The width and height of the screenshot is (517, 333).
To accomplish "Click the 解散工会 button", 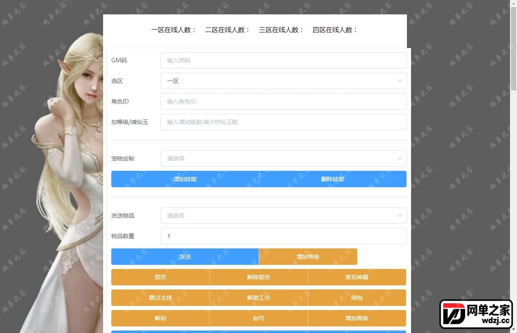I will [259, 298].
